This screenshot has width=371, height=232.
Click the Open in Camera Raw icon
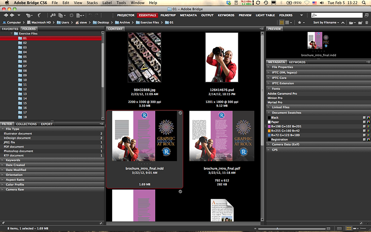pyautogui.click(x=71, y=15)
